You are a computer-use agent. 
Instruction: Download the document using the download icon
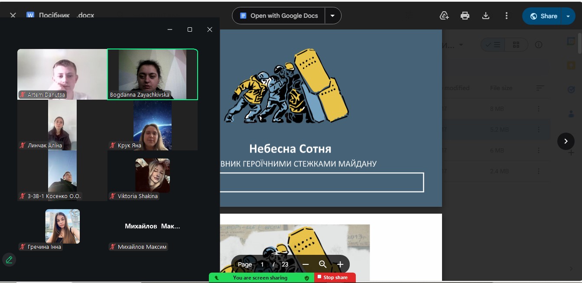486,16
